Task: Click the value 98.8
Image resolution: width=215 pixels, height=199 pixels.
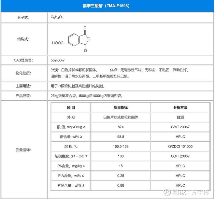Action: [x=121, y=137]
